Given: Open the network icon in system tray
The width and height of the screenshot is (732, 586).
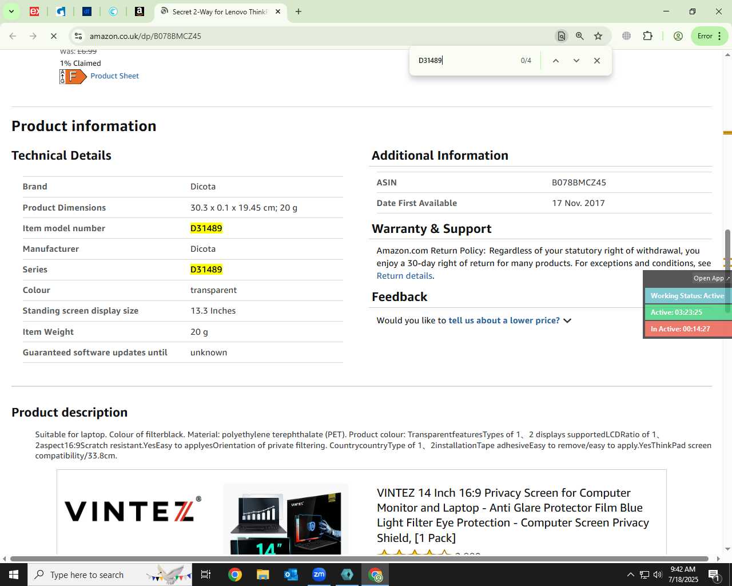Looking at the screenshot, I should point(645,575).
